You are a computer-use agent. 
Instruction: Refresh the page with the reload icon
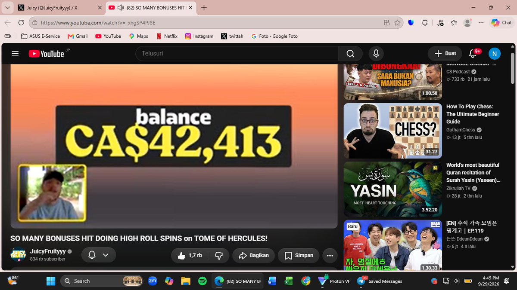(21, 23)
